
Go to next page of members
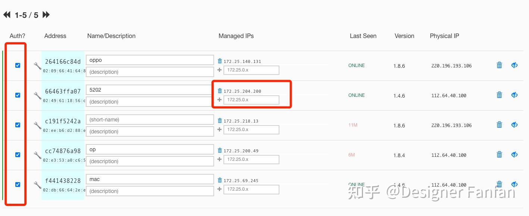(x=46, y=15)
